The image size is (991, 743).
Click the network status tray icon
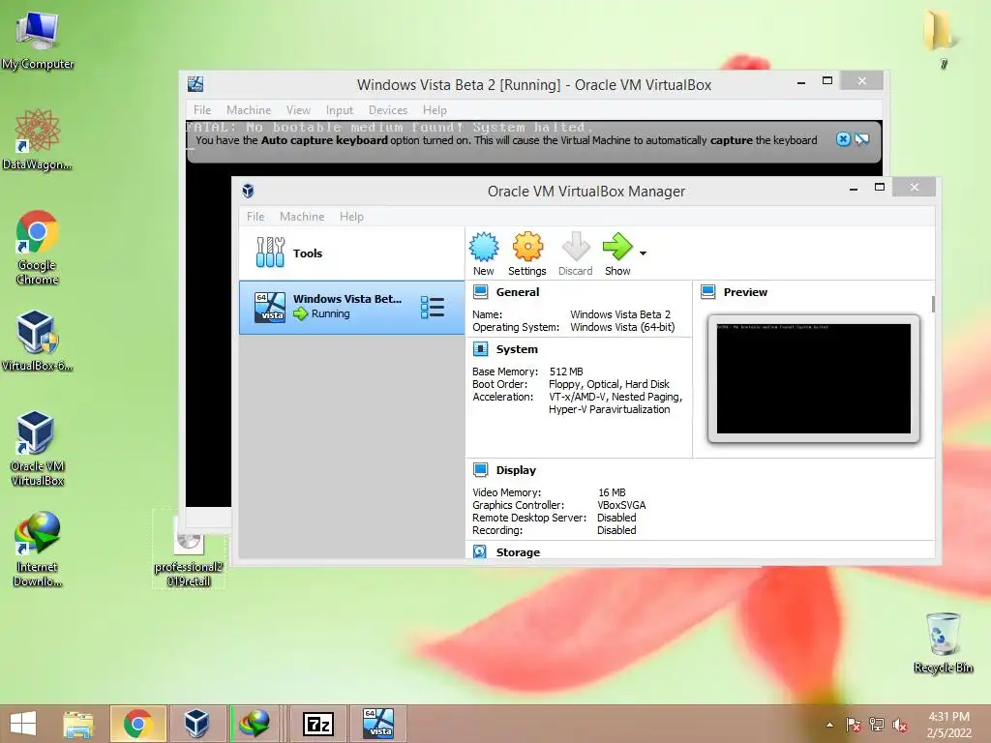click(x=877, y=725)
